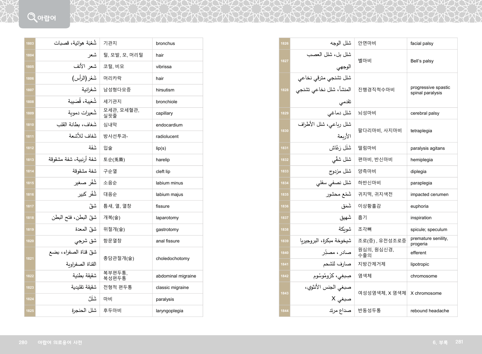Select the 'facial palsy' entry

[422, 44]
